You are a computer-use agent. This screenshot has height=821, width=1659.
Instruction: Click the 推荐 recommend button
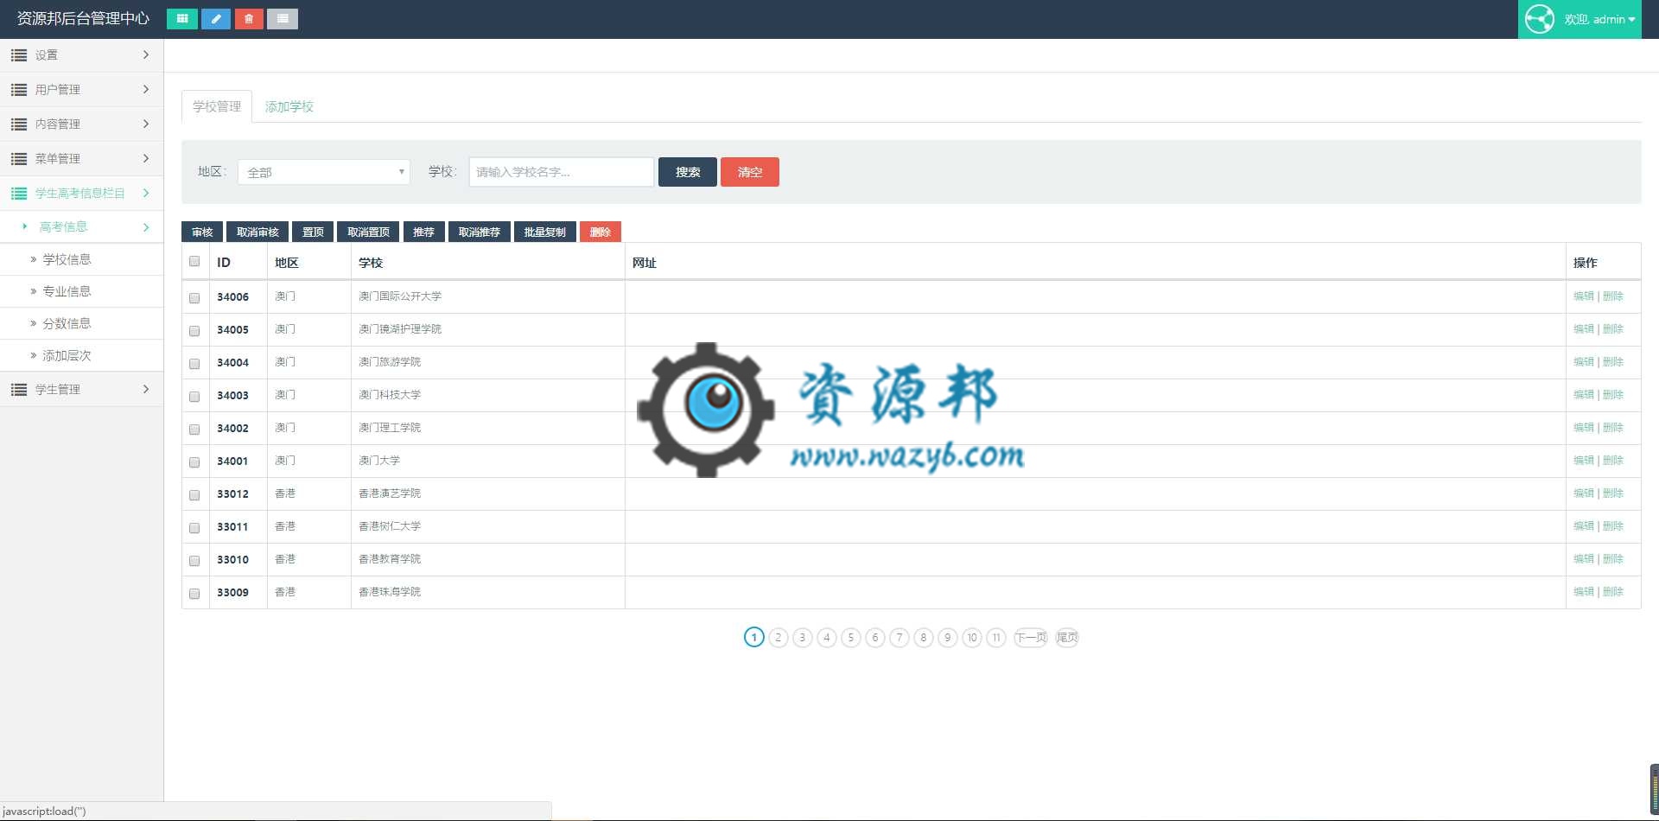click(423, 232)
